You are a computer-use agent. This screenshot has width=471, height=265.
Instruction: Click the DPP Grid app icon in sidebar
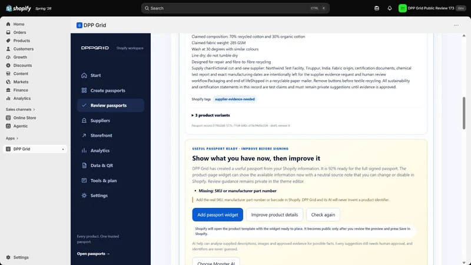[x=8, y=149]
